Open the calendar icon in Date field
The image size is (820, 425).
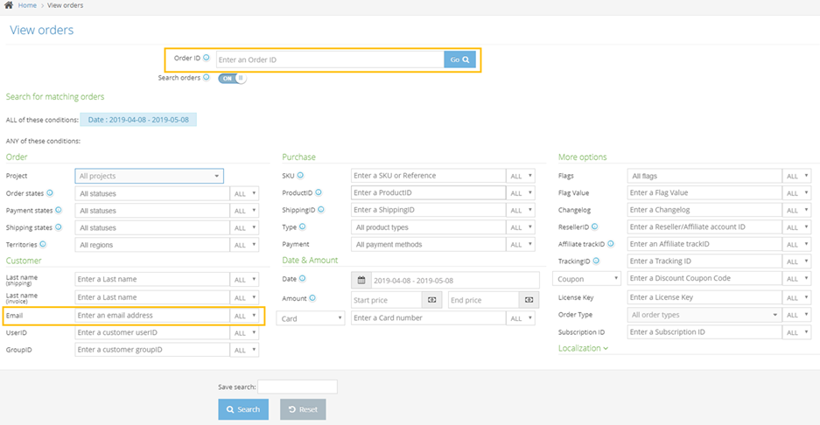coord(361,280)
